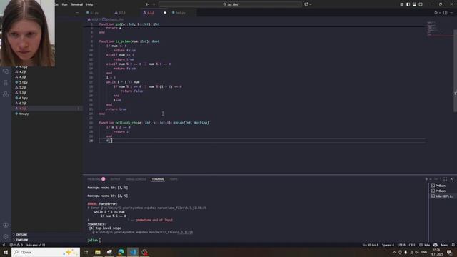This screenshot has height=257, width=457.
Task: Open editor more actions menu
Action: pos(451,13)
